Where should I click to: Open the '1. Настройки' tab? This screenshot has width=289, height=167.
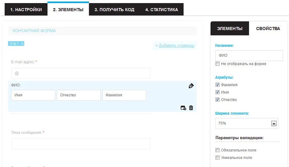[x=26, y=10]
